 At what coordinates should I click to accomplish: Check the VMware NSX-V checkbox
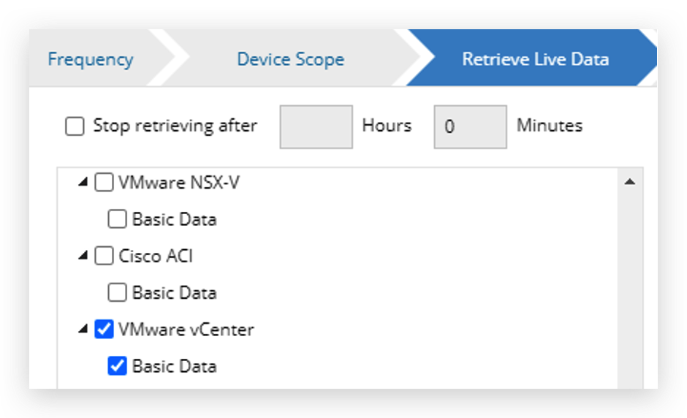coord(105,183)
